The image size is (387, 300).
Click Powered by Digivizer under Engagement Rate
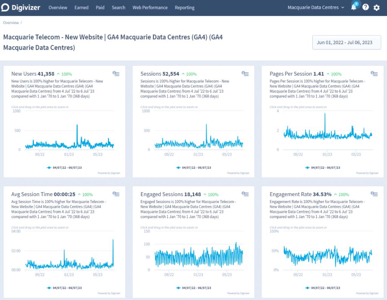coord(367,293)
